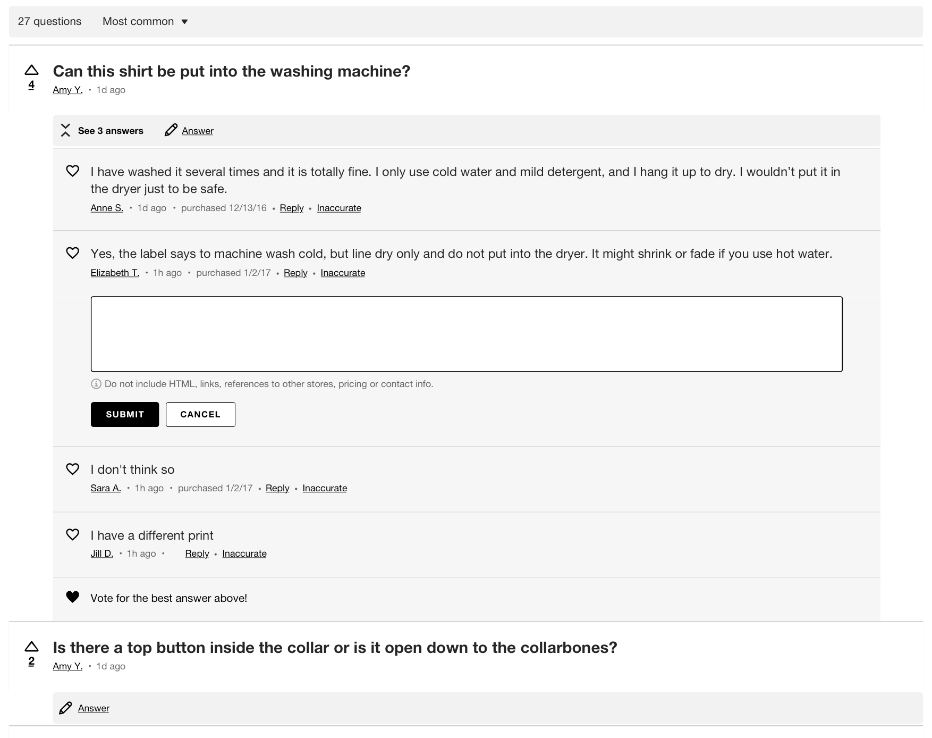Open Sara A.'s profile link
The height and width of the screenshot is (738, 932).
[106, 488]
